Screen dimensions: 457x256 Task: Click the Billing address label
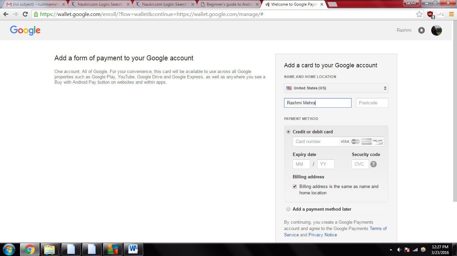point(308,177)
